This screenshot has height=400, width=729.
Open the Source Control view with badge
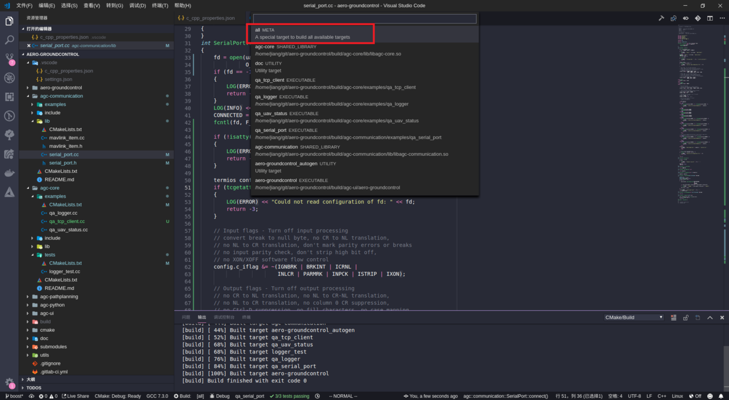click(x=9, y=59)
